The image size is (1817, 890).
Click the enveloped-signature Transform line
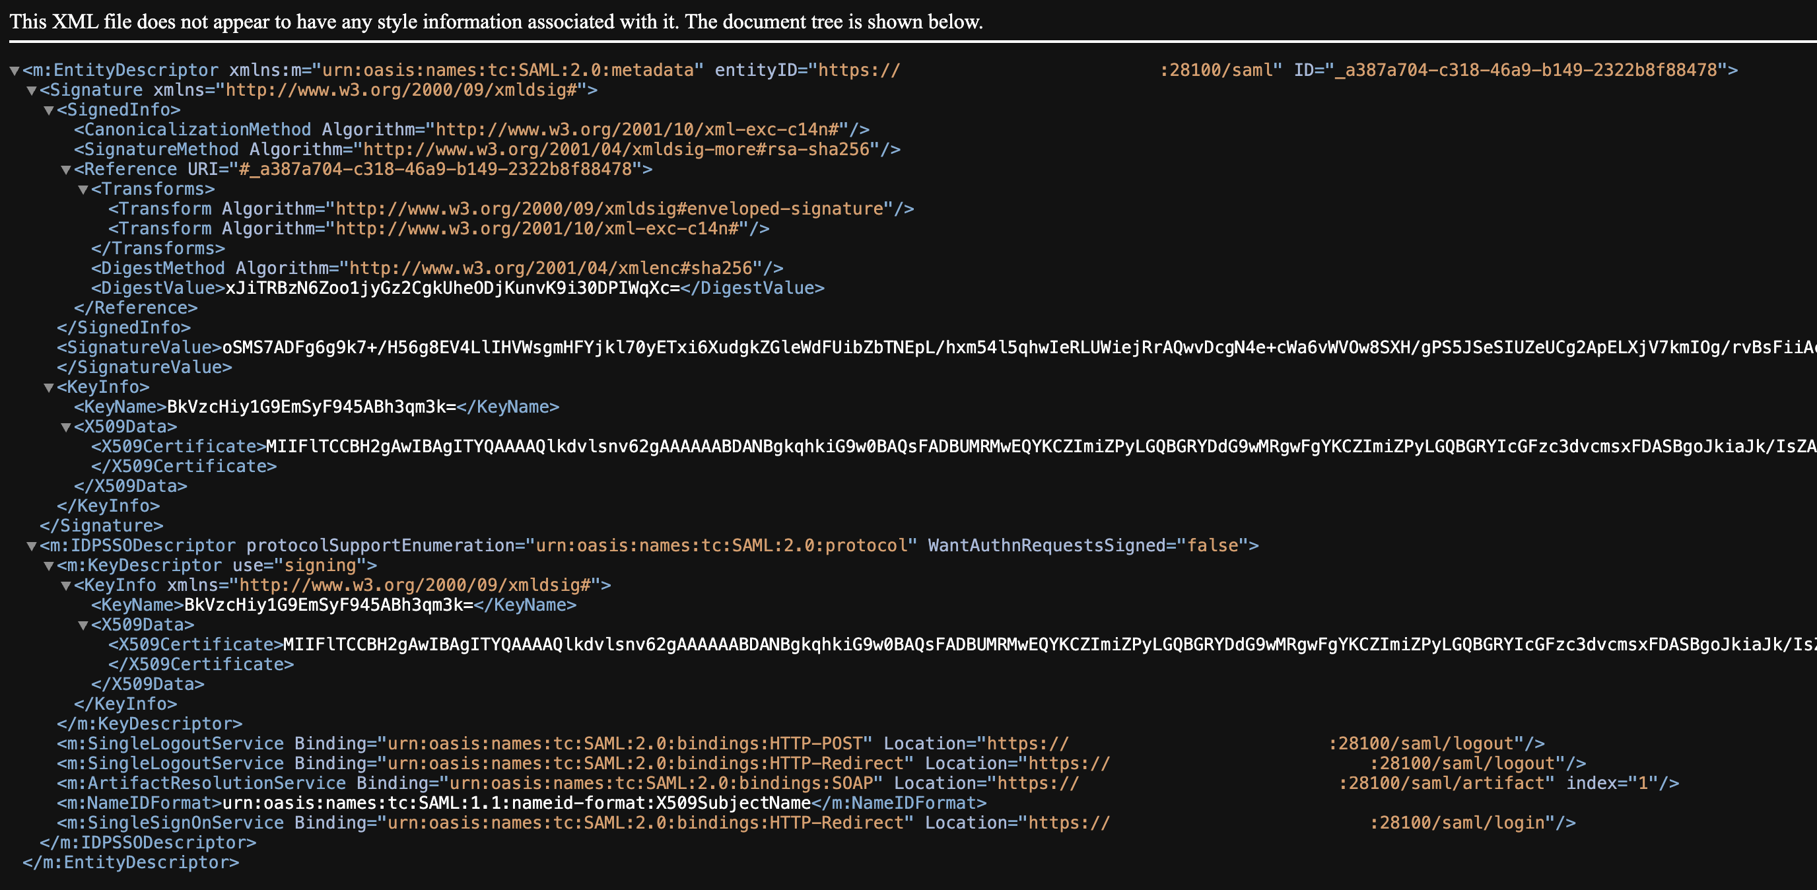pyautogui.click(x=512, y=209)
